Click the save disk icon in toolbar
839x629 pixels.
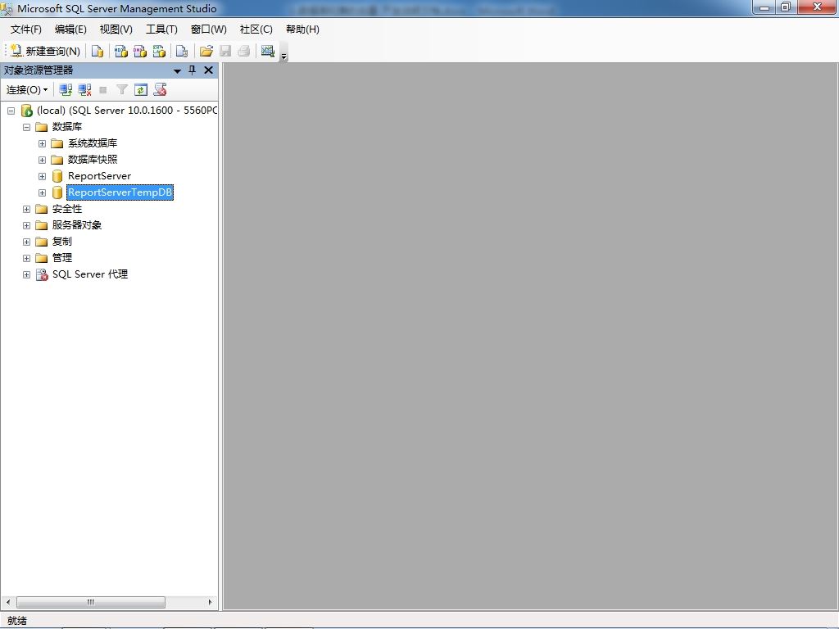225,51
